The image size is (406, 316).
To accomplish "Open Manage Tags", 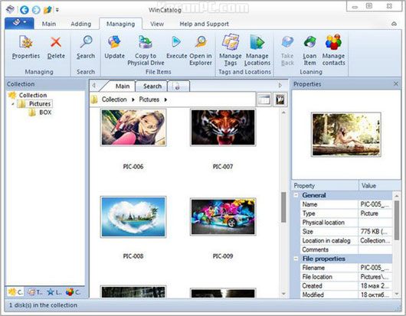I will click(231, 50).
